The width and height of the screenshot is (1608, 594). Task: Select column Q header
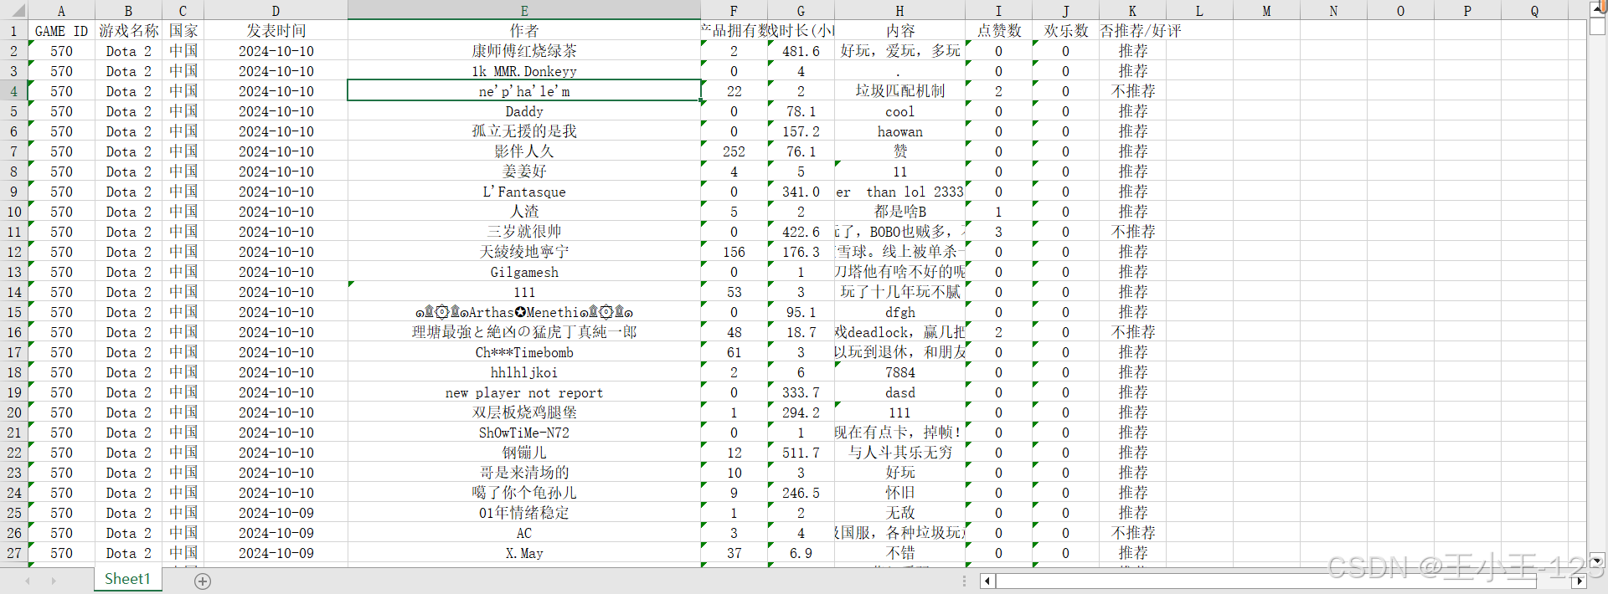coord(1534,10)
